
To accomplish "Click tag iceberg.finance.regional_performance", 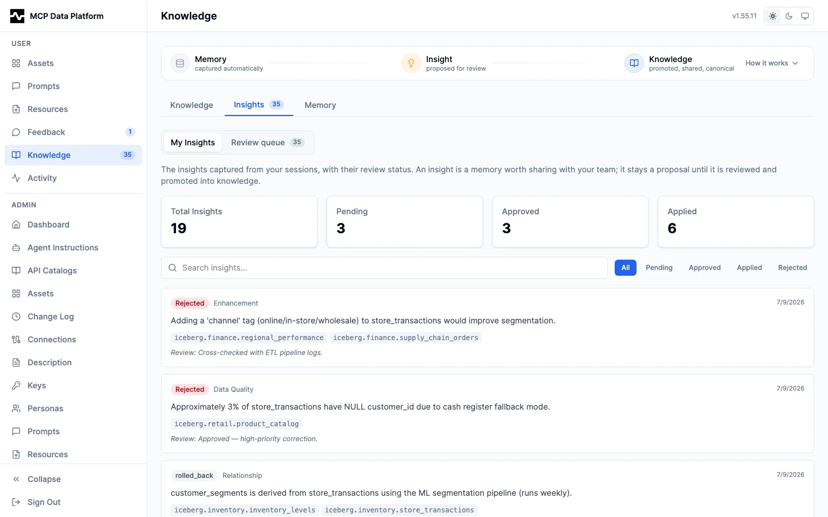I will (x=249, y=338).
